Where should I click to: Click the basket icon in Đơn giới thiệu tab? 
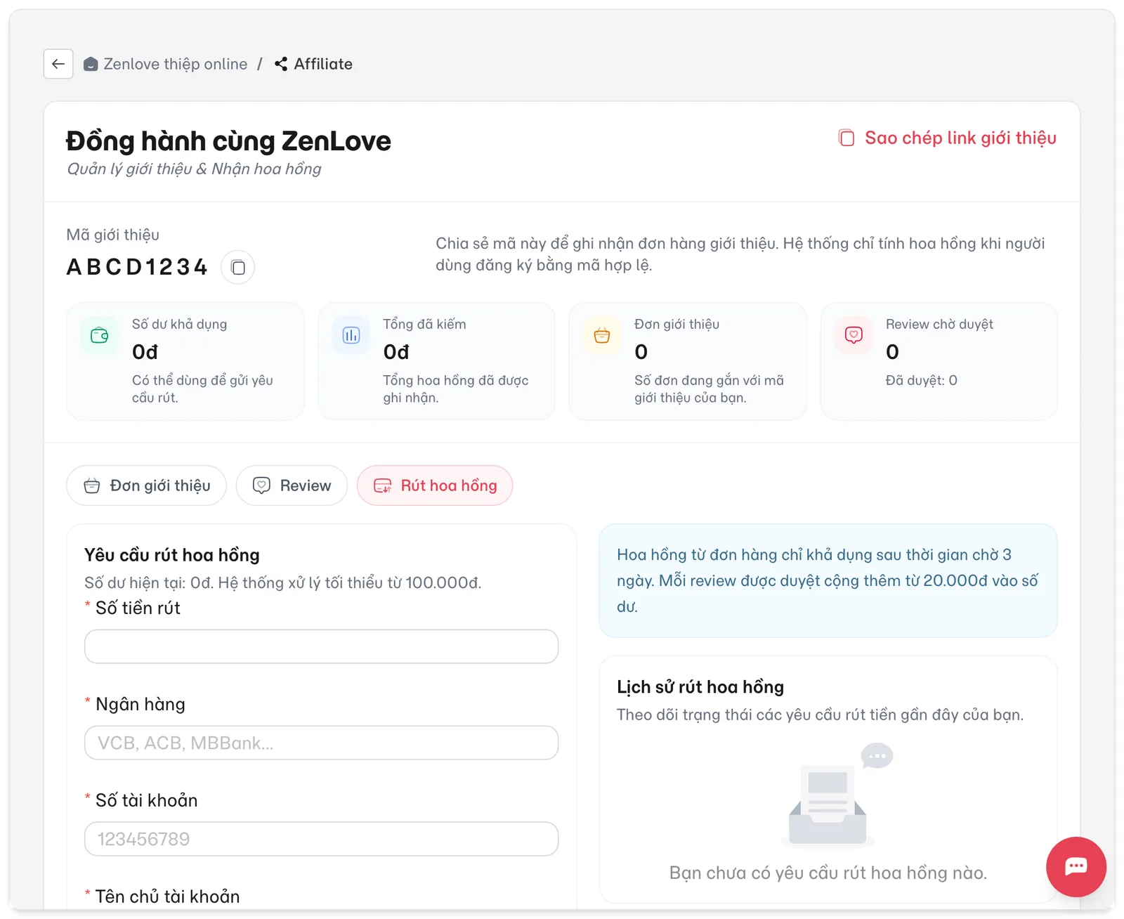[92, 485]
